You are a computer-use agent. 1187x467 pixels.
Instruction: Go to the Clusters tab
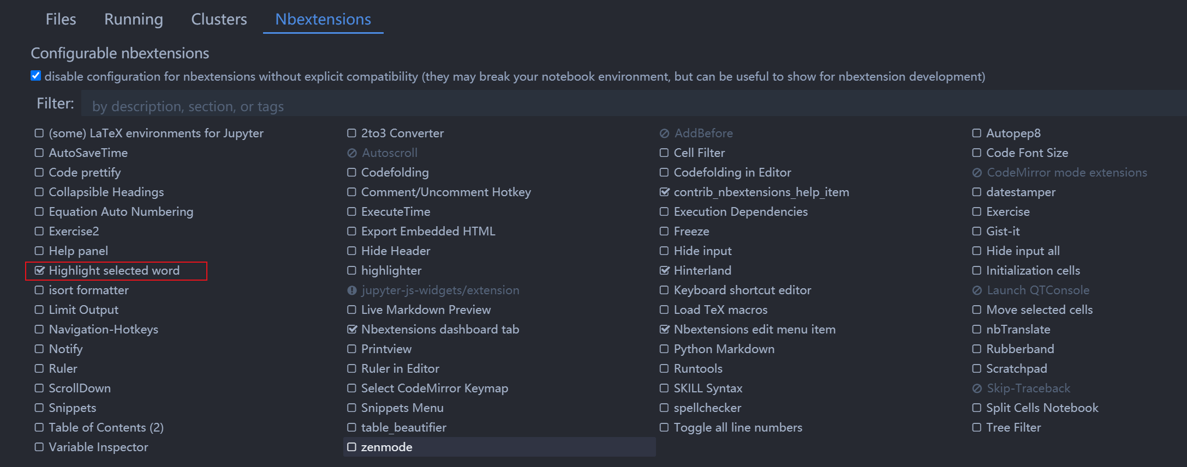219,19
